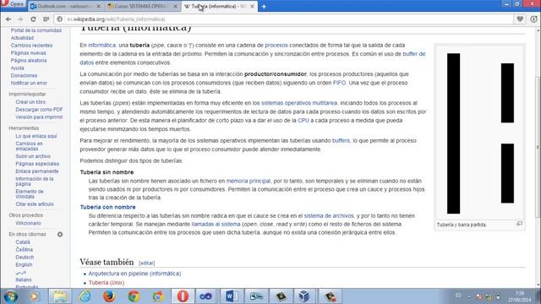Close the Outlook.com tab

[x=98, y=6]
